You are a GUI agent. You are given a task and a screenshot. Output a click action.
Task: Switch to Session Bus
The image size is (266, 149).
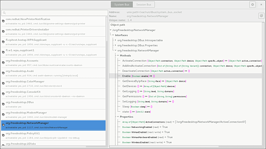point(144,5)
